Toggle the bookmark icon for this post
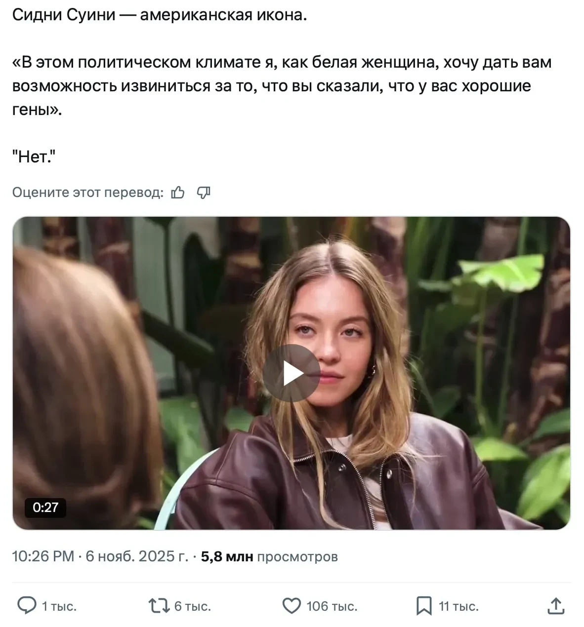Viewport: 584px width, 627px height. [x=424, y=605]
